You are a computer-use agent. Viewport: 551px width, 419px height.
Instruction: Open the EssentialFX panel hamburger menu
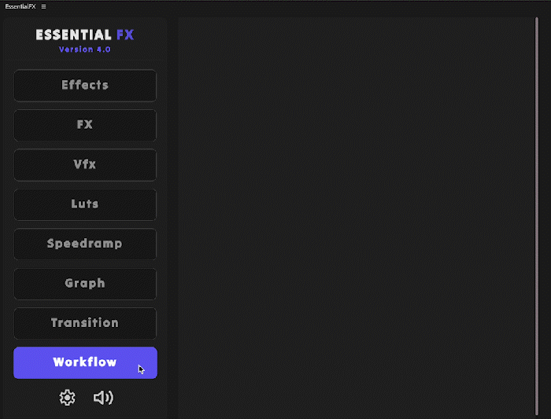tap(44, 6)
